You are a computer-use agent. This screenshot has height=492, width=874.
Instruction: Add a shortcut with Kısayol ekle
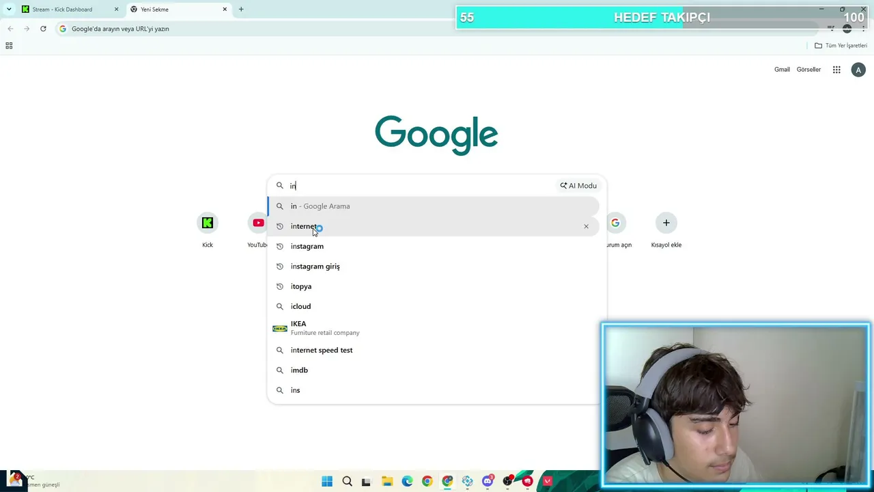[666, 230]
